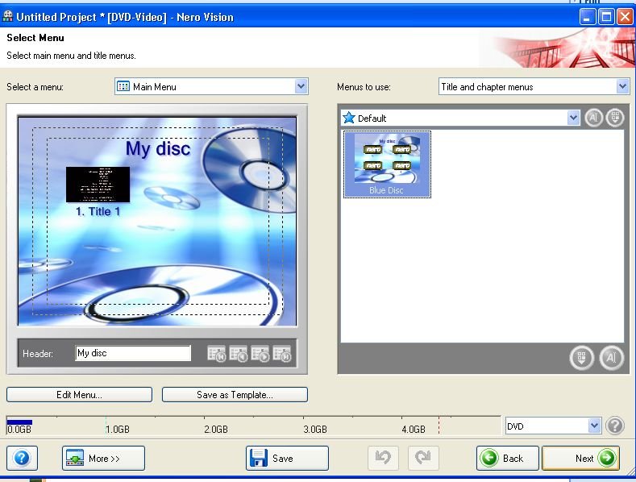Image resolution: width=636 pixels, height=482 pixels.
Task: Click the bottom round text icon
Action: 612,358
